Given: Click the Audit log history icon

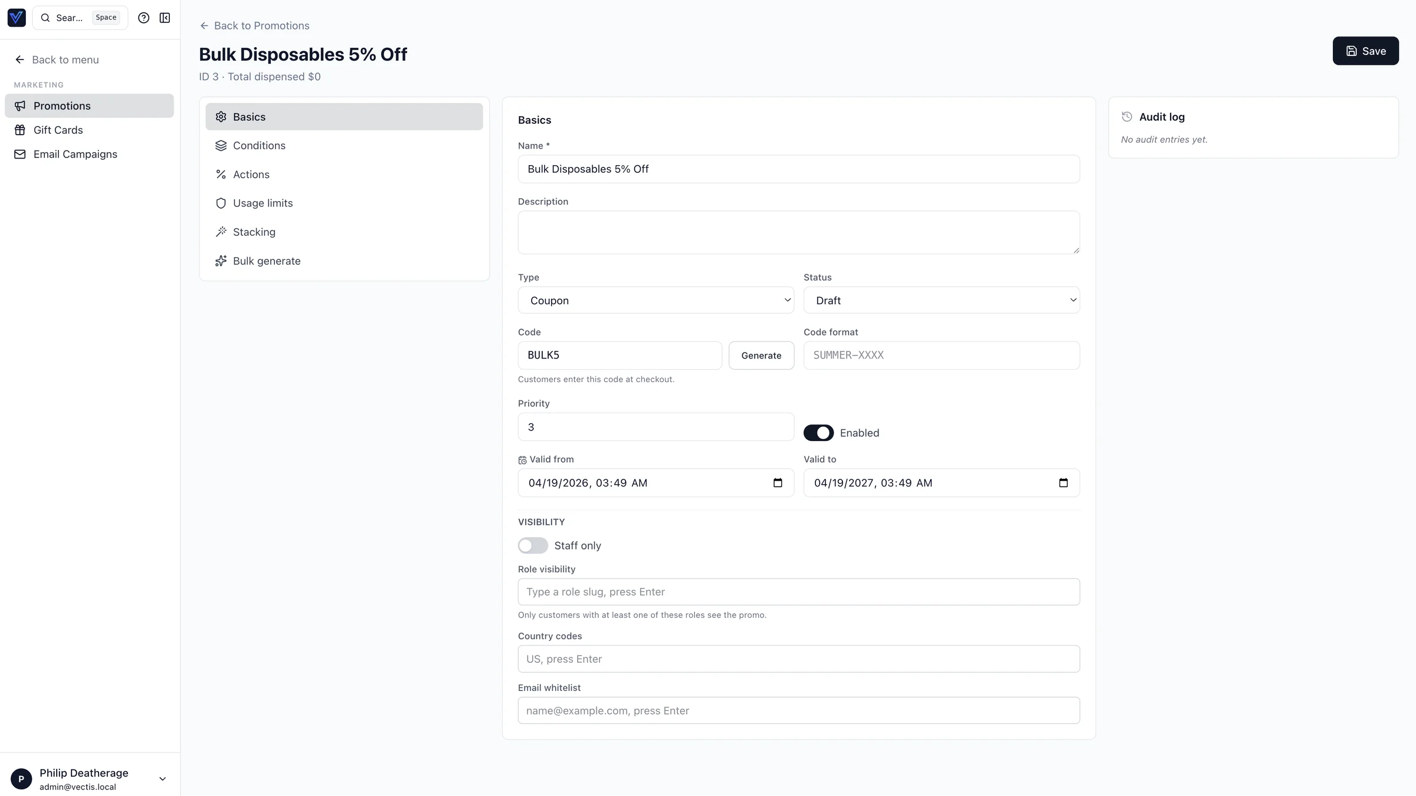Looking at the screenshot, I should [x=1126, y=117].
